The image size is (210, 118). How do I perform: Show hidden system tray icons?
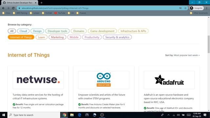[x=168, y=115]
